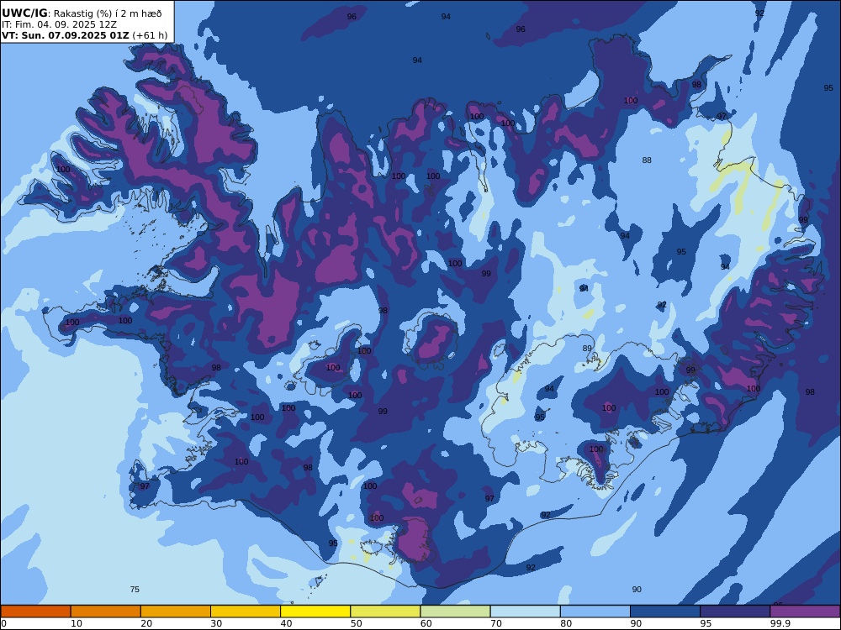Click the map title 'UWC/IG: Rakastig (%) í 2 m hæð'

click(82, 13)
